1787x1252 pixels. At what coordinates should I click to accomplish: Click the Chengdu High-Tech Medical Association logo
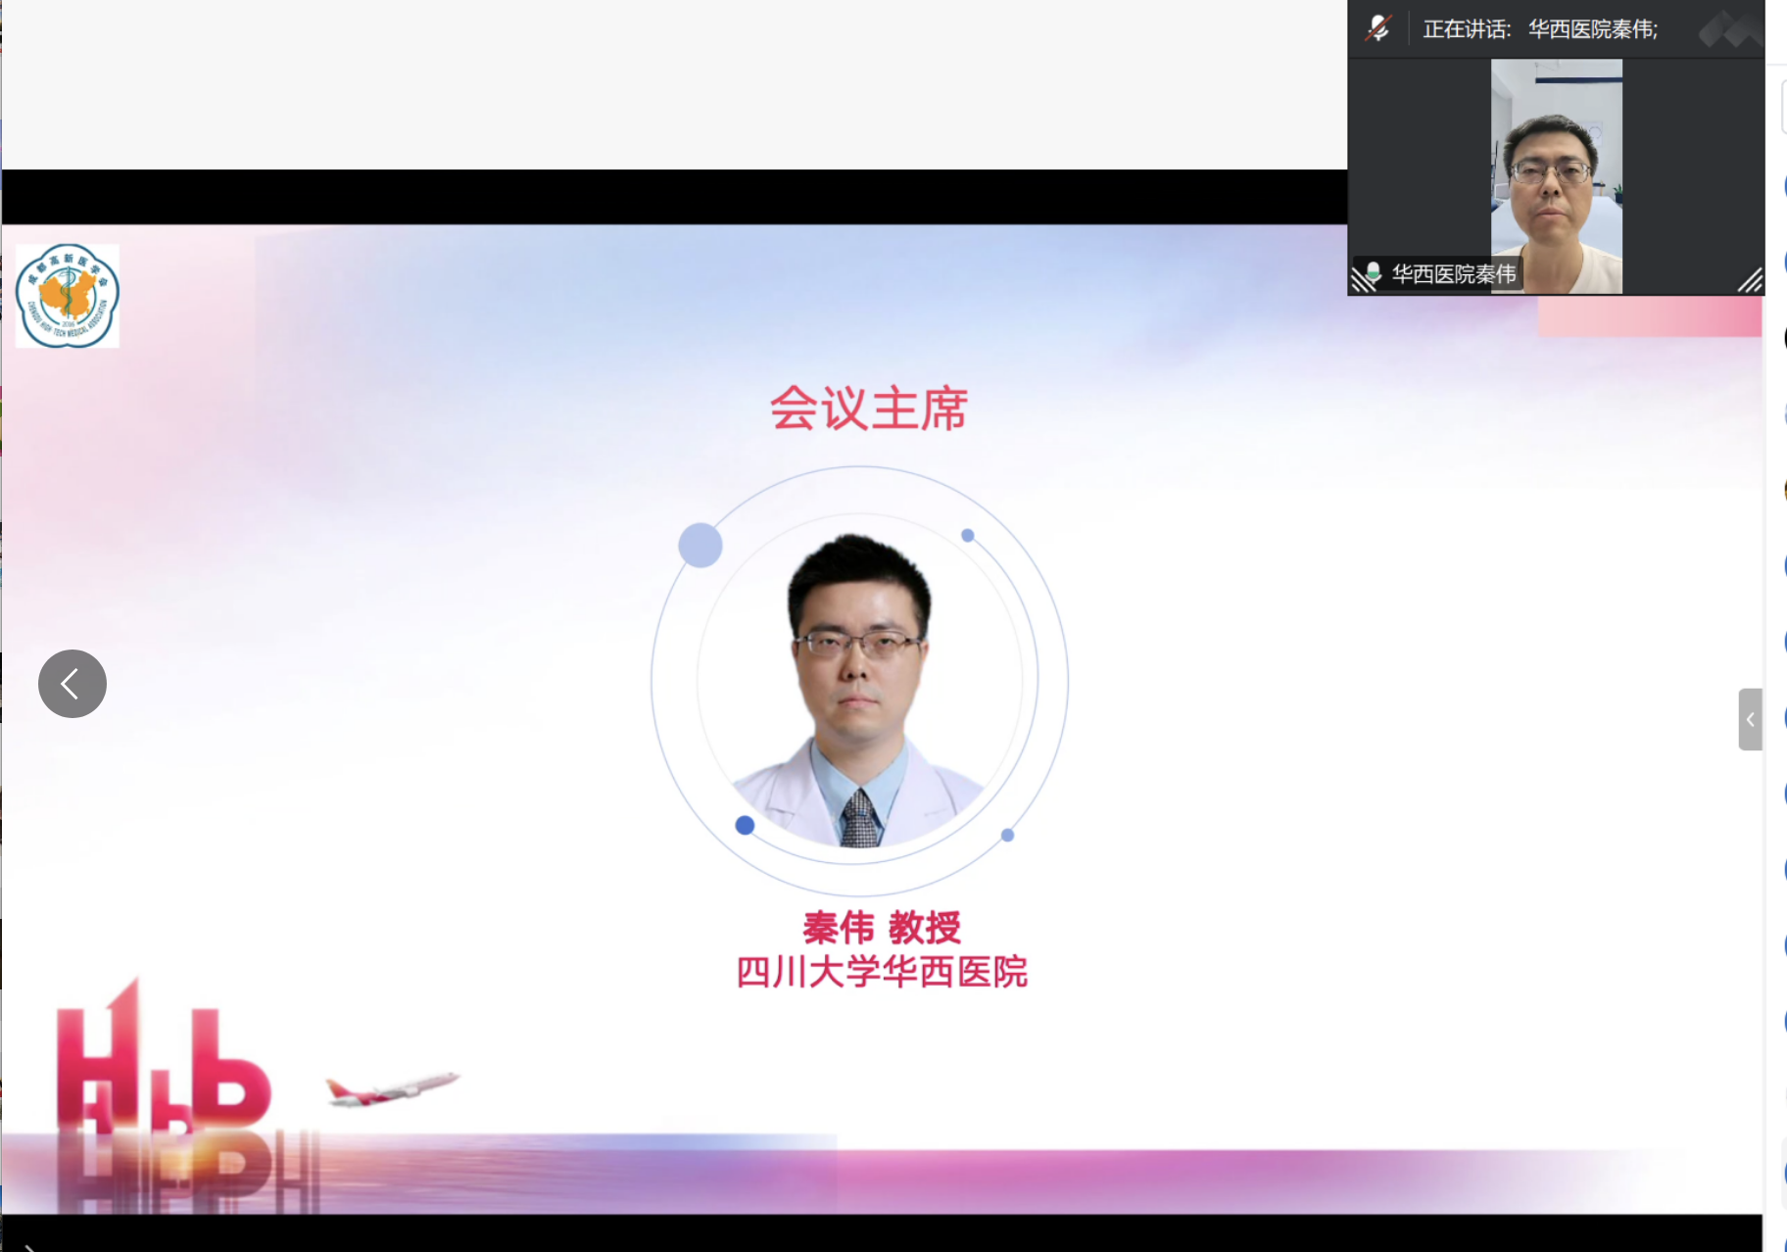68,296
